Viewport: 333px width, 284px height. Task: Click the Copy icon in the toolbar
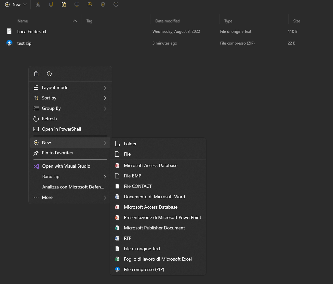51,4
